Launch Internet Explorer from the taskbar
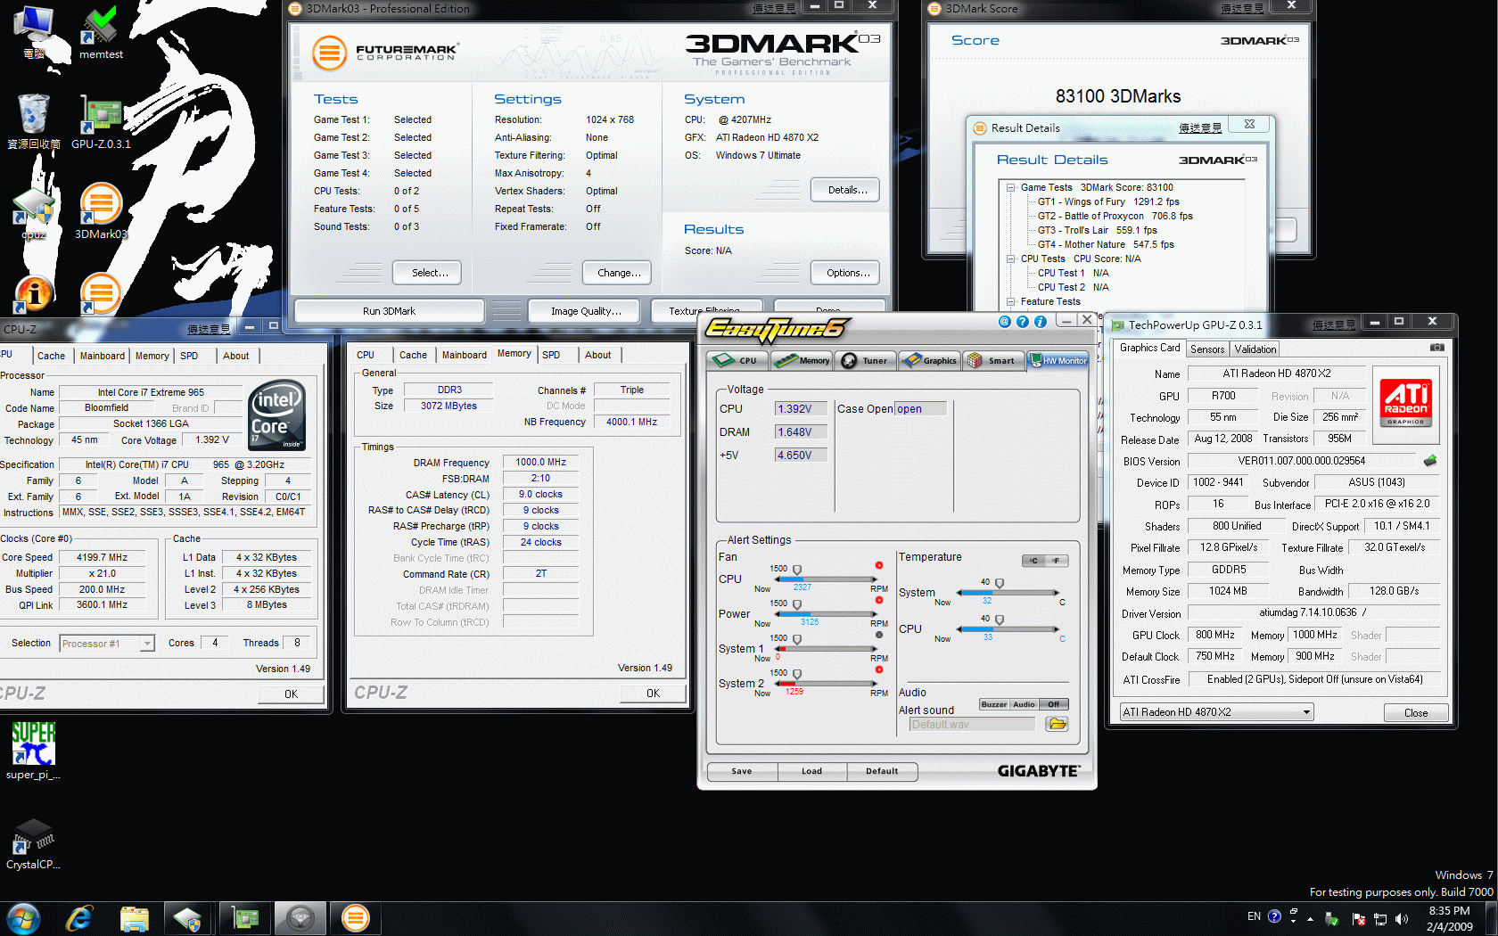The image size is (1498, 936). 80,918
